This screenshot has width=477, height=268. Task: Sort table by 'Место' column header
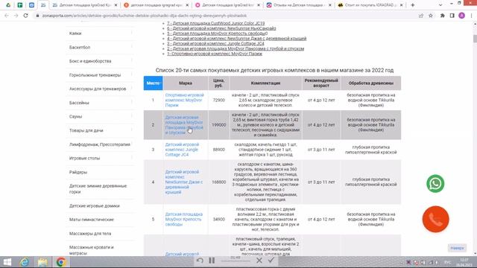pyautogui.click(x=153, y=83)
